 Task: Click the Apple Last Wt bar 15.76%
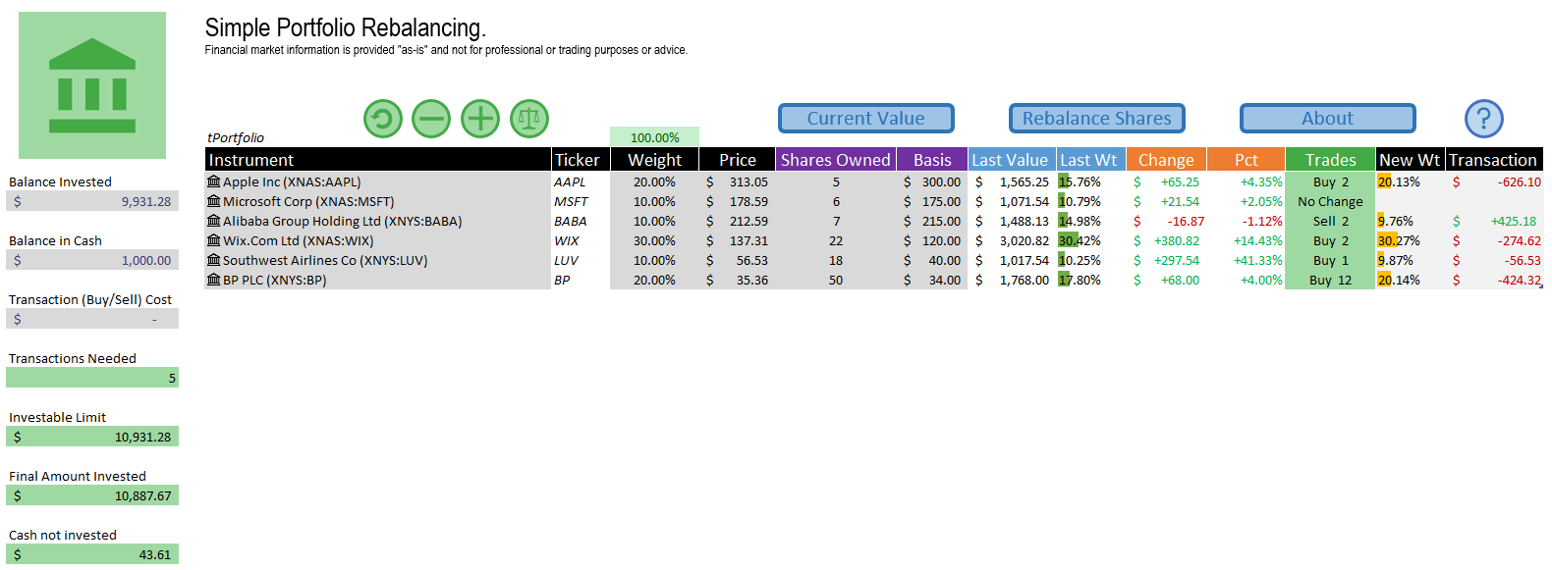point(1089,181)
